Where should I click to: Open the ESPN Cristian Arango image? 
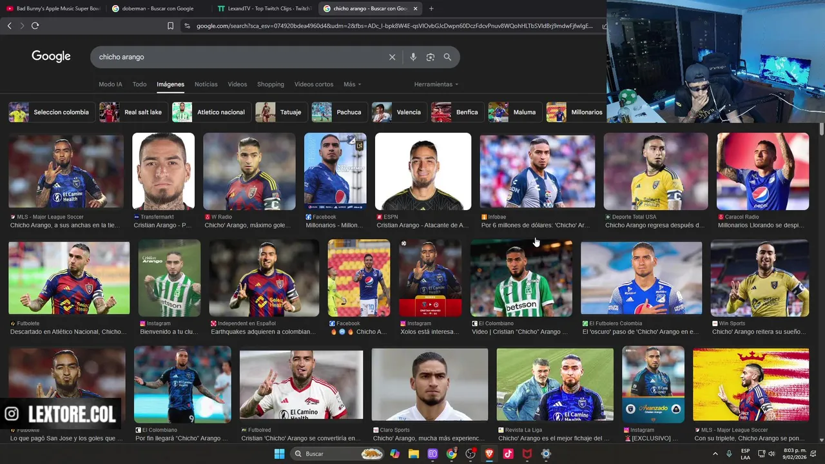[423, 171]
